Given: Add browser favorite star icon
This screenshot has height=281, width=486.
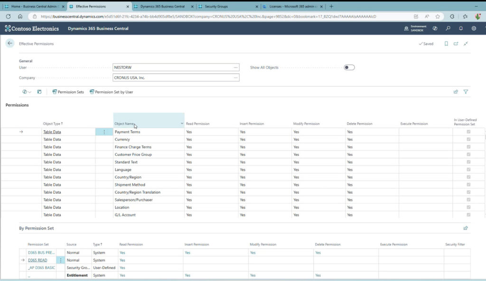Looking at the screenshot, I should click(x=438, y=17).
